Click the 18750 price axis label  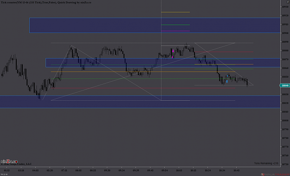(285, 164)
